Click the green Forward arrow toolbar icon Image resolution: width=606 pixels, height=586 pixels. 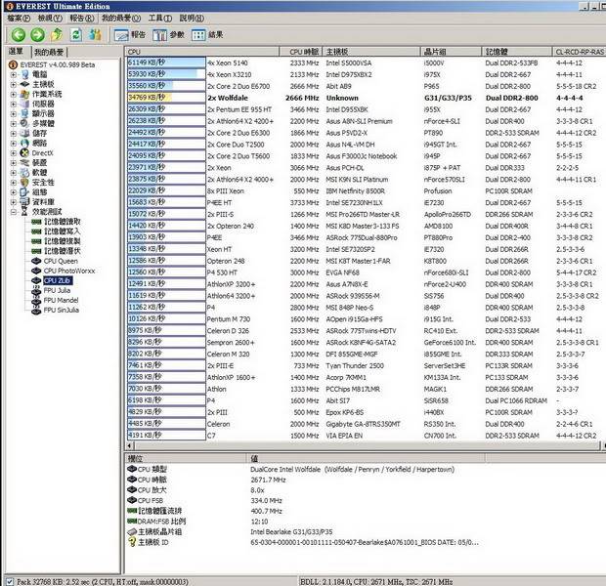37,35
